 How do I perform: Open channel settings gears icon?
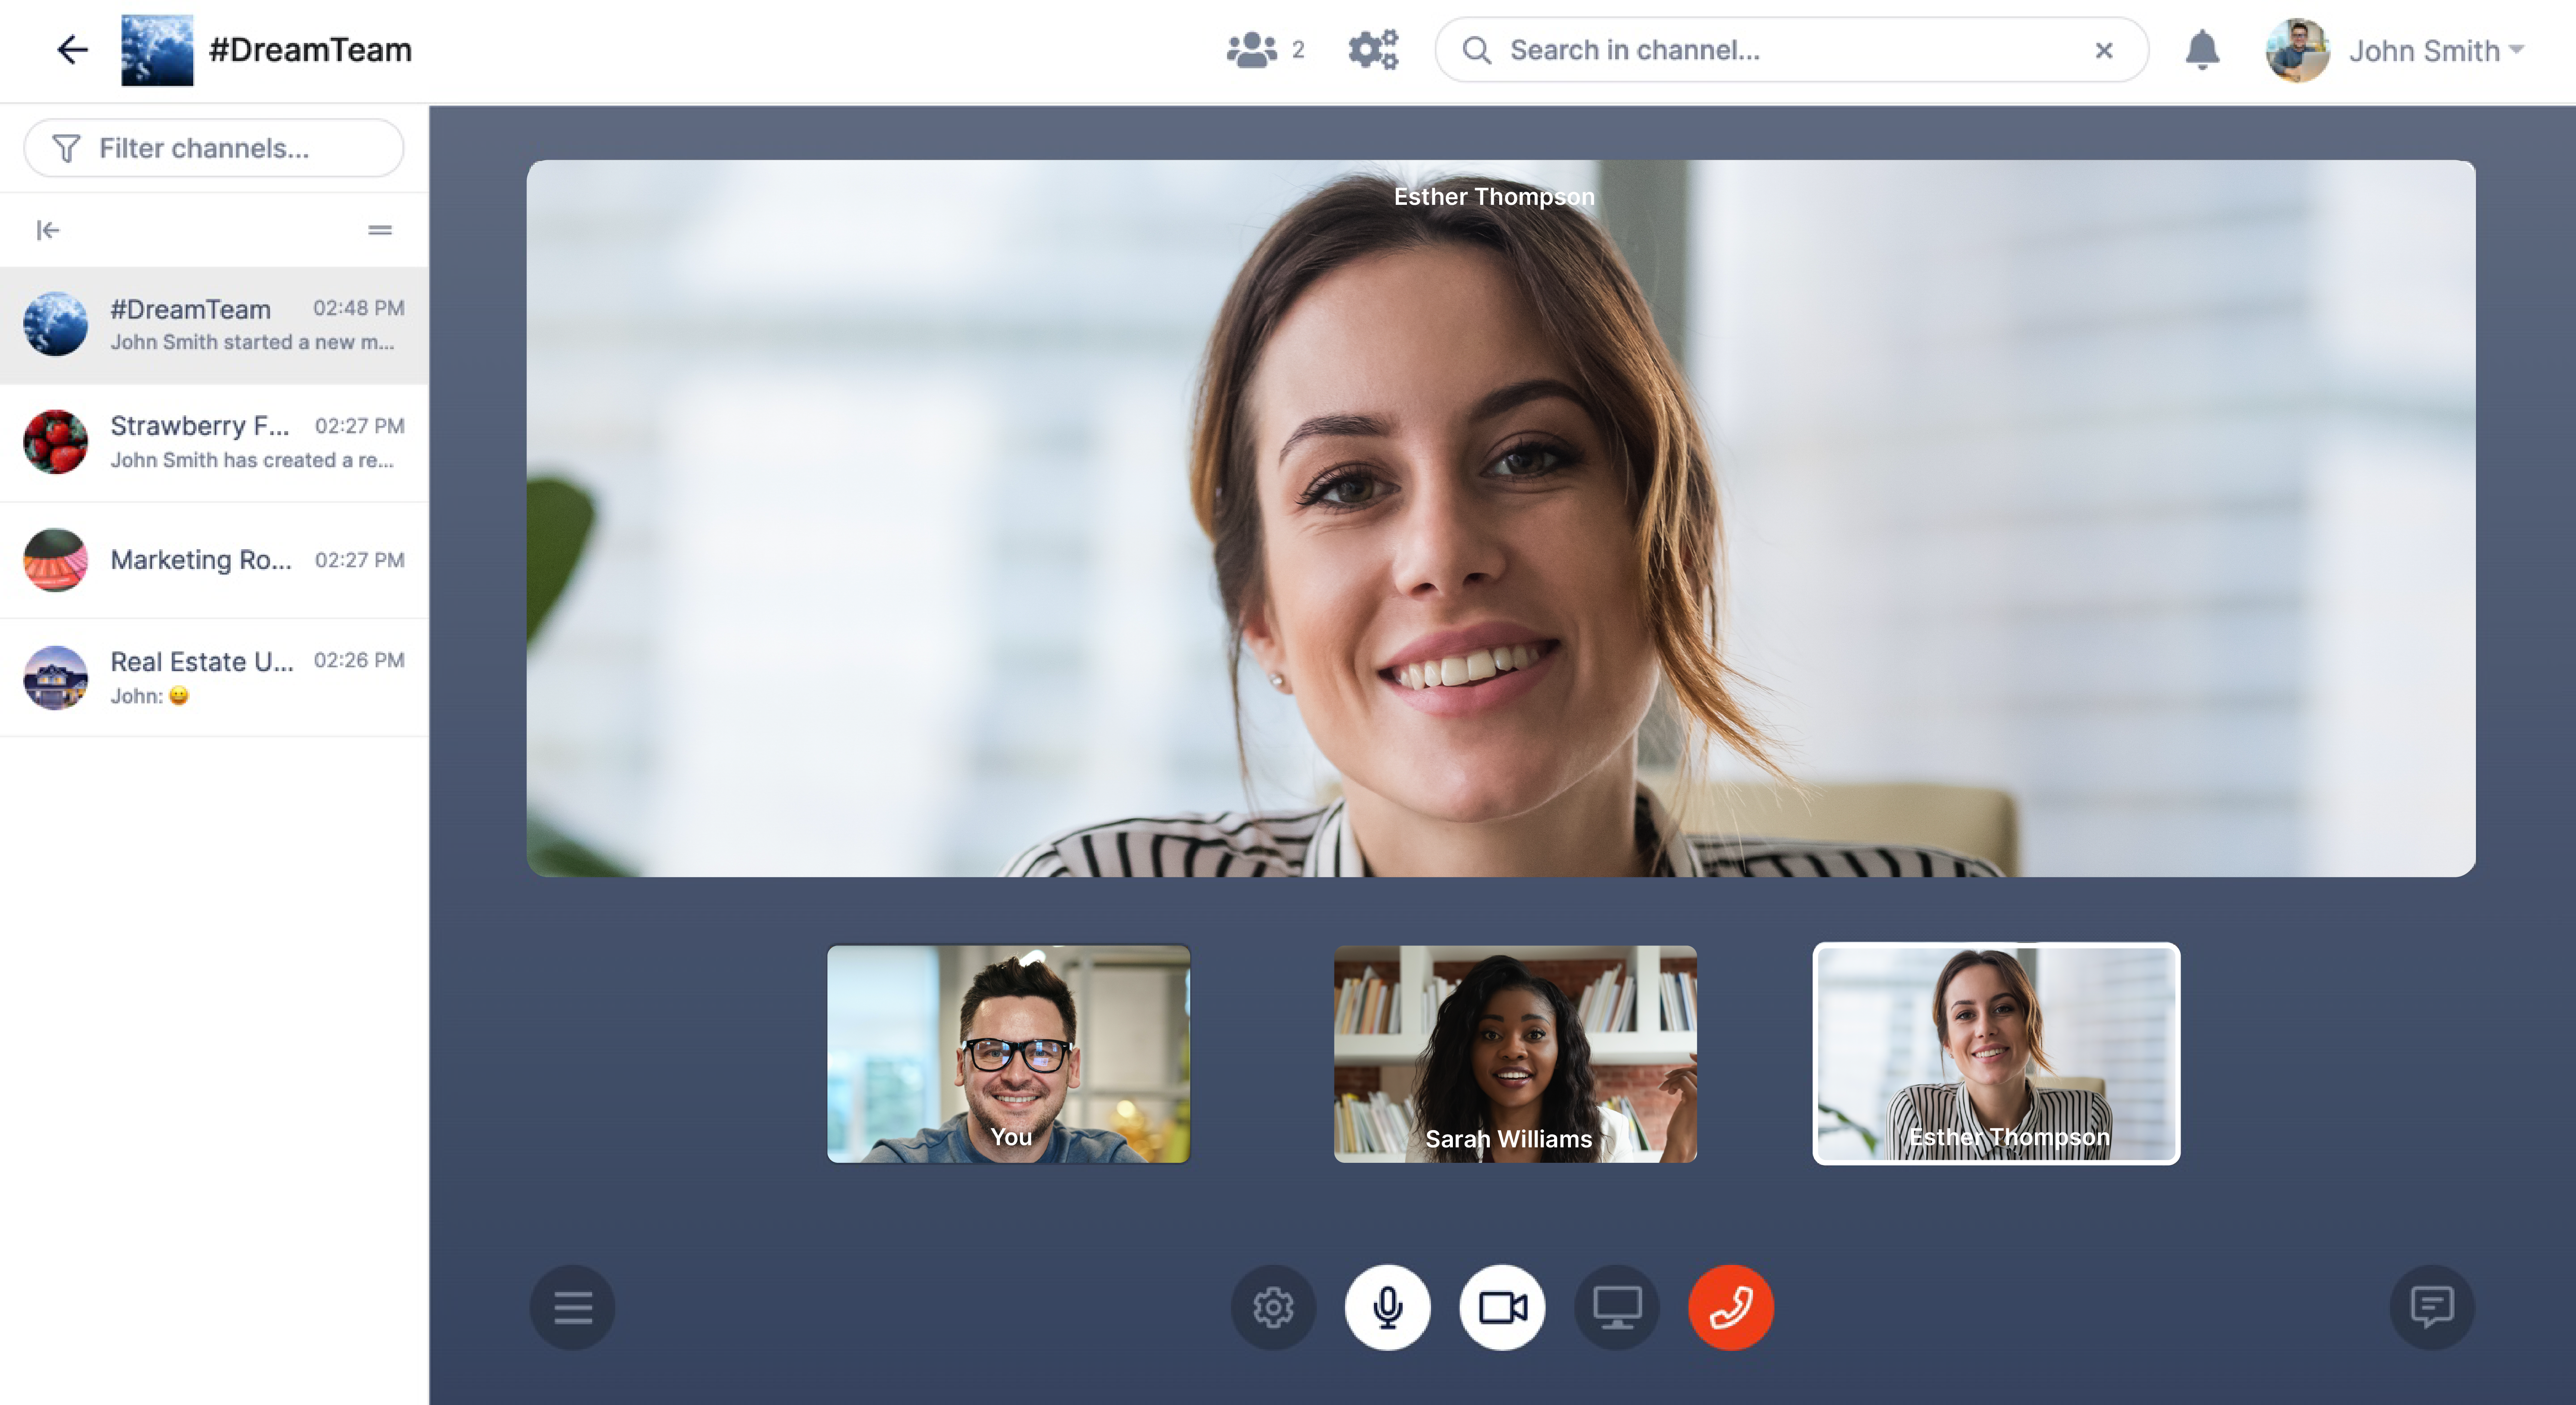click(x=1373, y=49)
